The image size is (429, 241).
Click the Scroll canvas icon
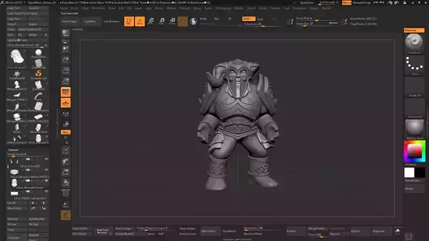(65, 49)
